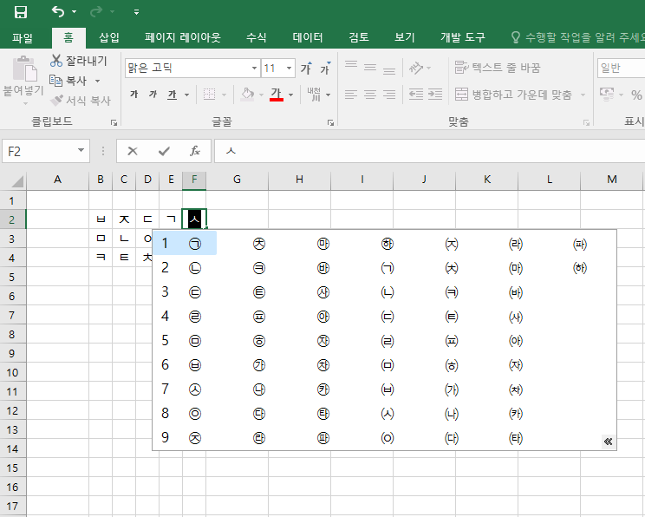Open the 데이터 ribbon tab

[x=308, y=38]
